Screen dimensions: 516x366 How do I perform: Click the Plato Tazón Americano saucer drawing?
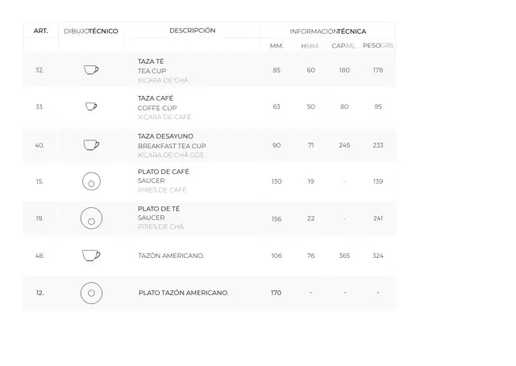click(x=91, y=293)
